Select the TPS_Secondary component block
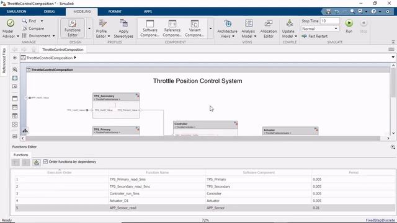 pyautogui.click(x=116, y=106)
